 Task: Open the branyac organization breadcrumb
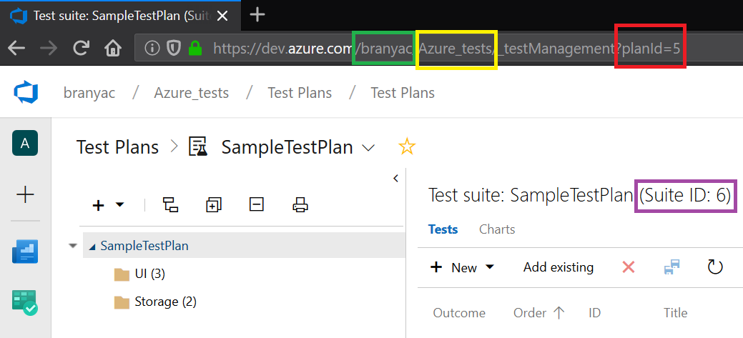tap(89, 93)
